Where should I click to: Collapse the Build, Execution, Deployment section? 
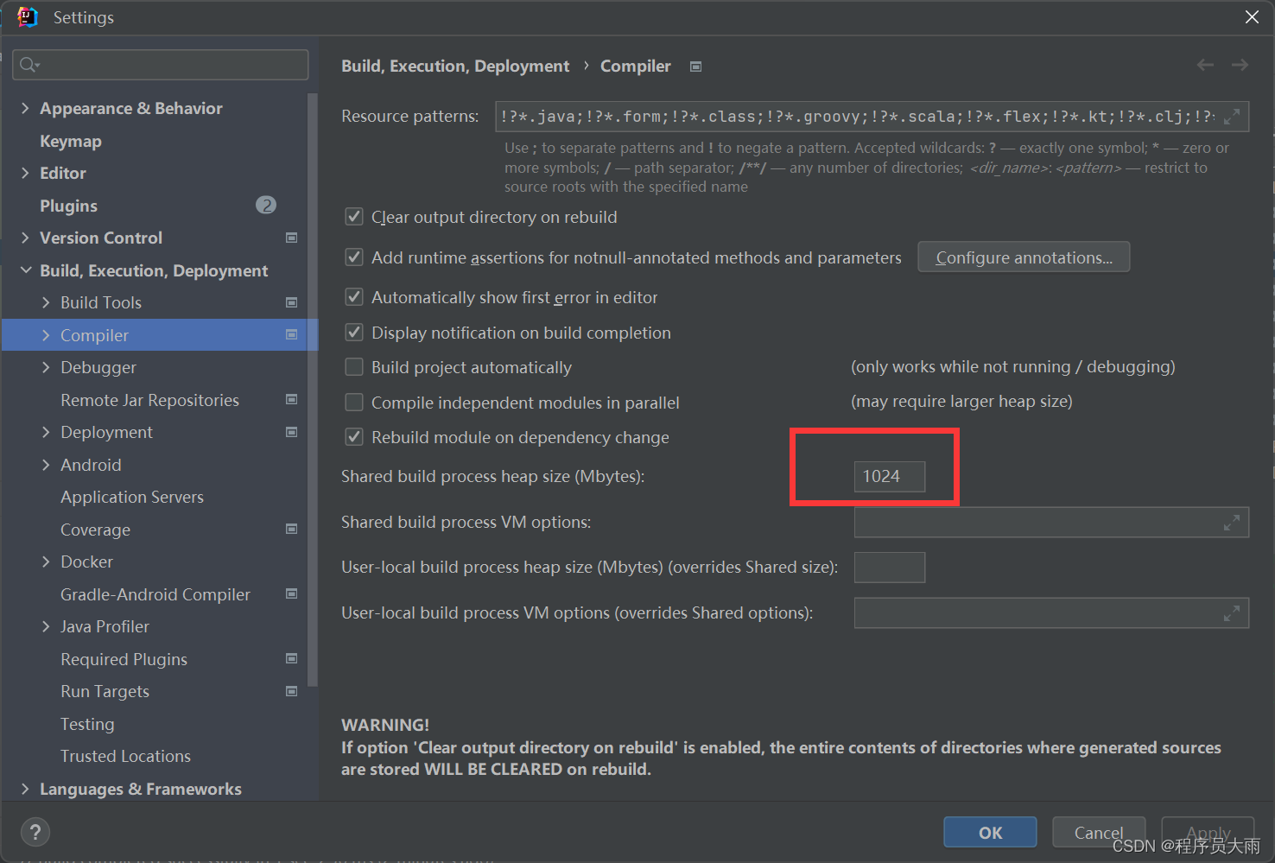click(25, 270)
